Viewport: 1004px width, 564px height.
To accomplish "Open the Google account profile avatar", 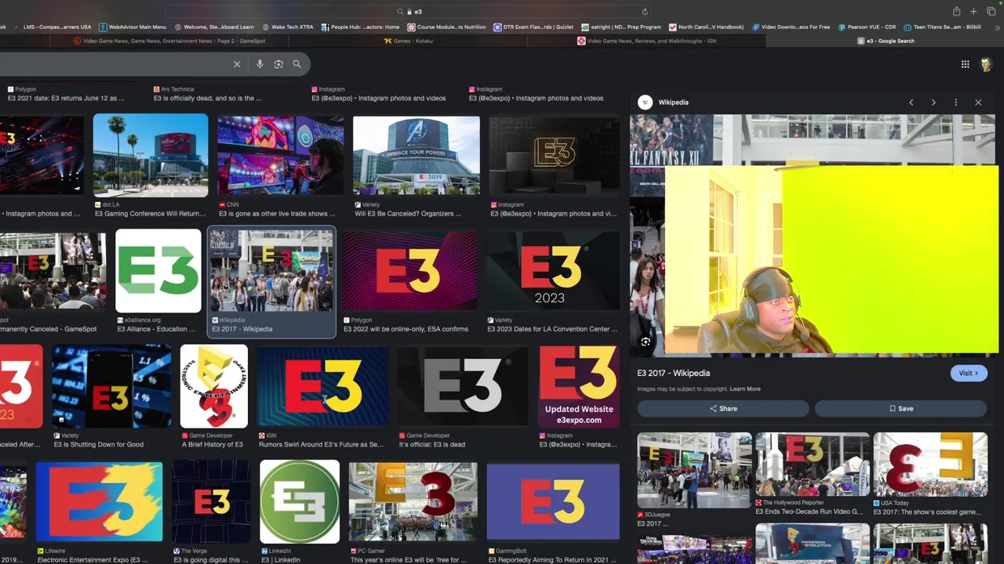I will (986, 64).
